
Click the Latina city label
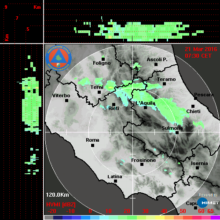tap(115, 176)
